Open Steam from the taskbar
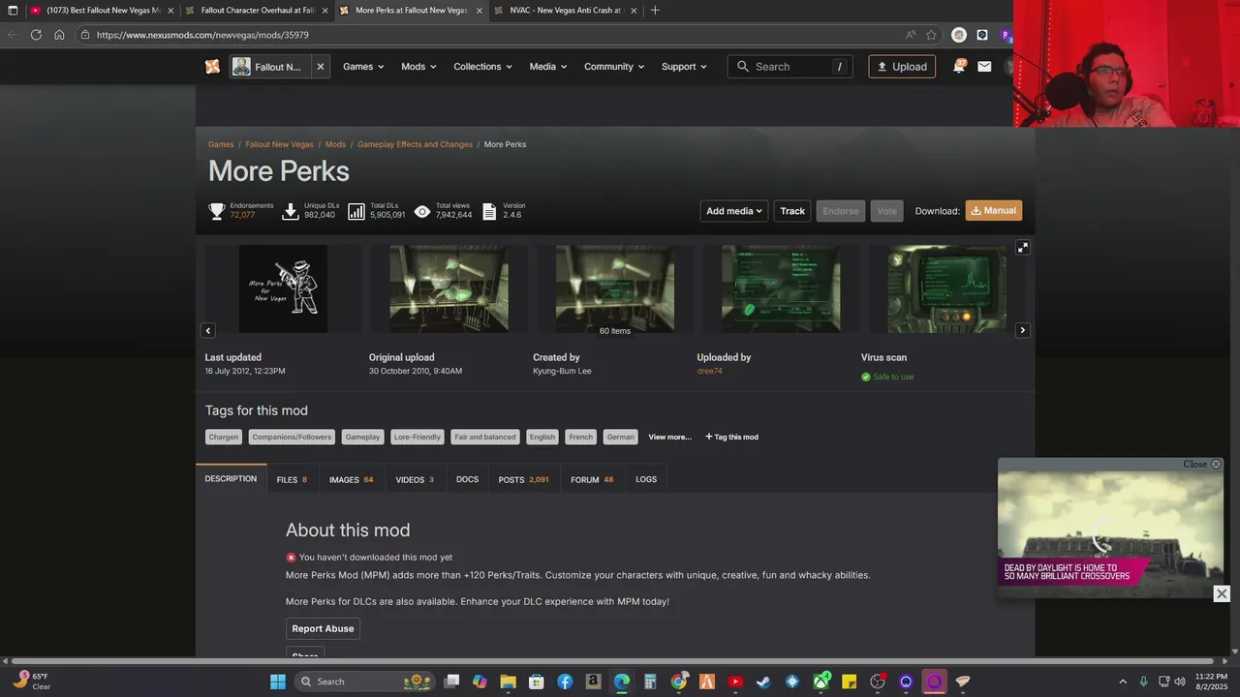This screenshot has height=697, width=1240. click(x=763, y=682)
